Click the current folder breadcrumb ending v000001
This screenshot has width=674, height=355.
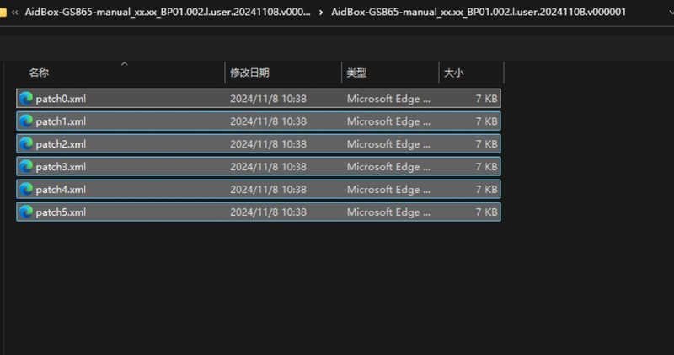479,12
